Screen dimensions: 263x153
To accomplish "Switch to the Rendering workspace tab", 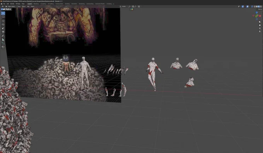I will [x=82, y=4].
